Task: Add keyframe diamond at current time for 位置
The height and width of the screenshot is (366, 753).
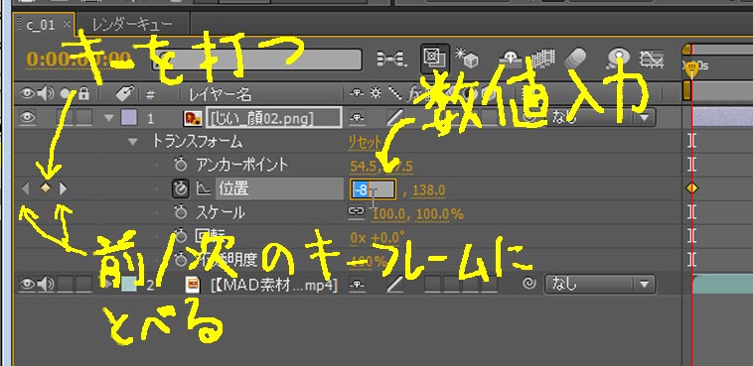Action: pos(45,188)
